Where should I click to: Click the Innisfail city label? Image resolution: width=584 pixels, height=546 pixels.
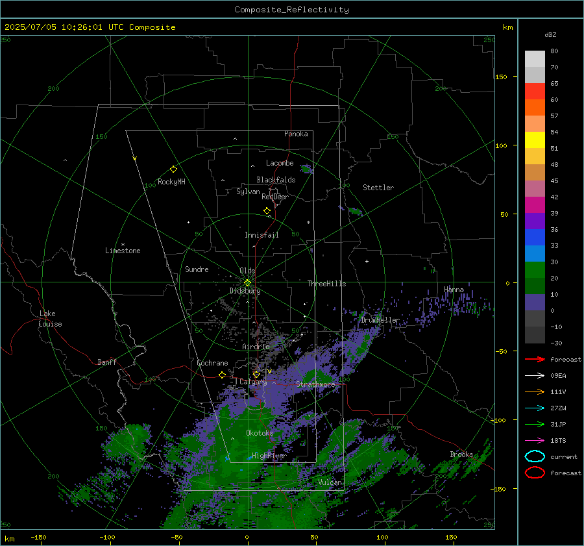click(262, 235)
